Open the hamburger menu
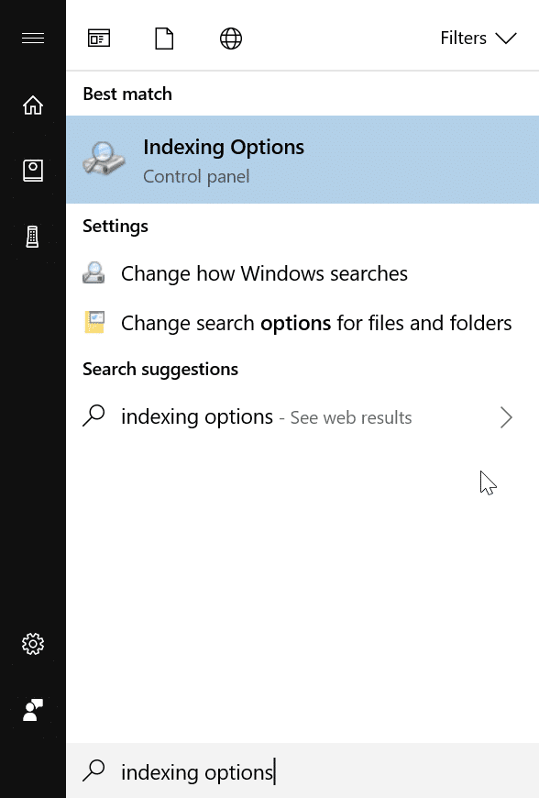 tap(33, 38)
